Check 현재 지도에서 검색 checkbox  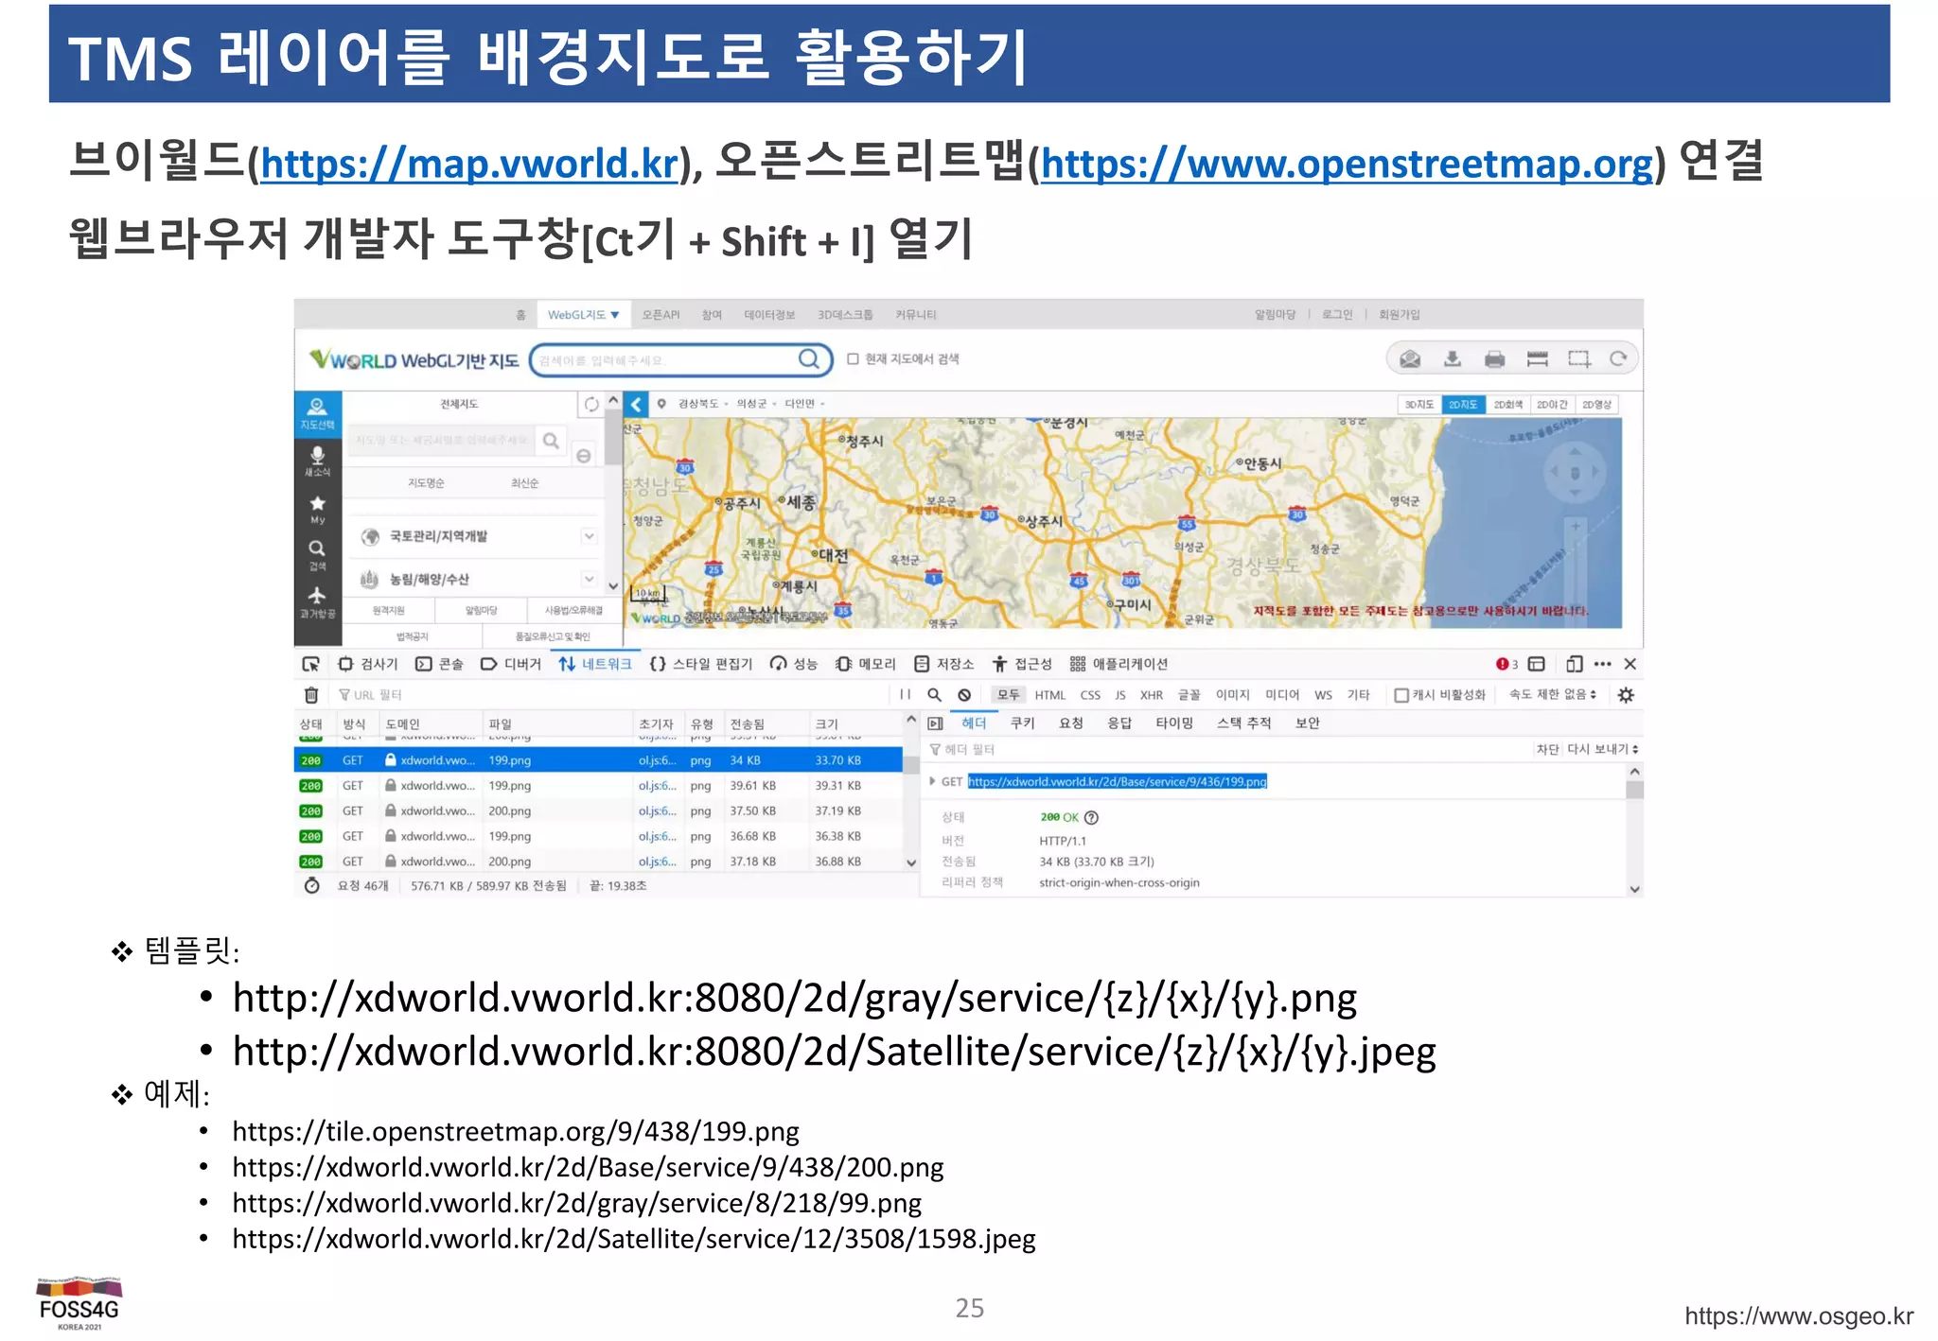[853, 359]
